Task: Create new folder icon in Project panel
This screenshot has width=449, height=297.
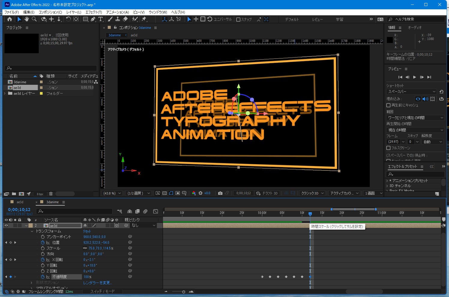Action: tap(14, 194)
